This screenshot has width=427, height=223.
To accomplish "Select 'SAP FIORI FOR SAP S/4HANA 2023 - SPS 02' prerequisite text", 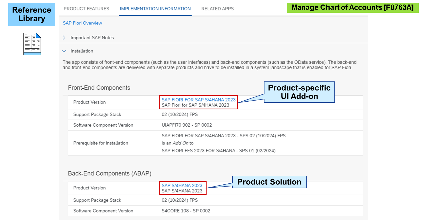I will [x=224, y=136].
